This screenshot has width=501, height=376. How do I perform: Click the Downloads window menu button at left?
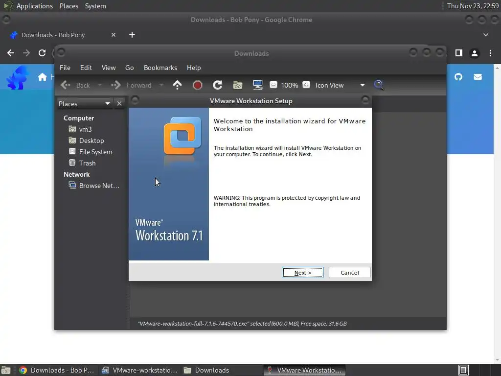[61, 52]
